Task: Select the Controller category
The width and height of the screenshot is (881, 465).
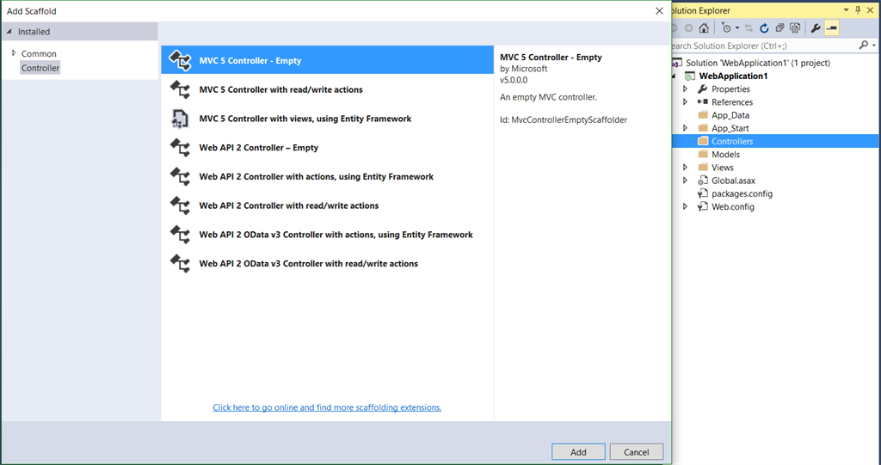Action: tap(40, 68)
